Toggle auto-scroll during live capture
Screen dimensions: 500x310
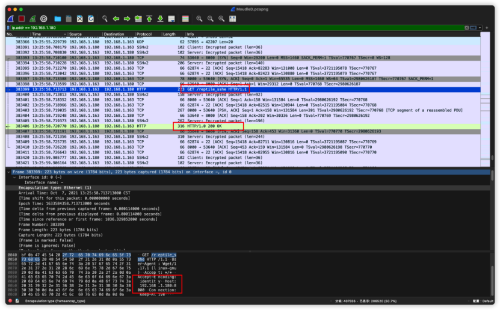[x=171, y=19]
